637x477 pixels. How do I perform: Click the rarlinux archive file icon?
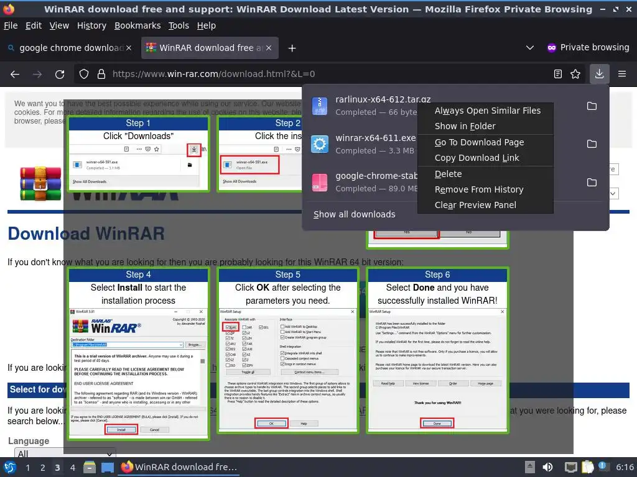pyautogui.click(x=320, y=106)
